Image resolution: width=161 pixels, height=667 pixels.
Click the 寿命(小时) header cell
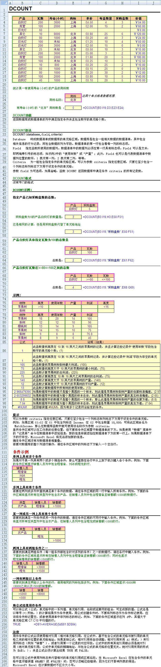pyautogui.click(x=57, y=18)
